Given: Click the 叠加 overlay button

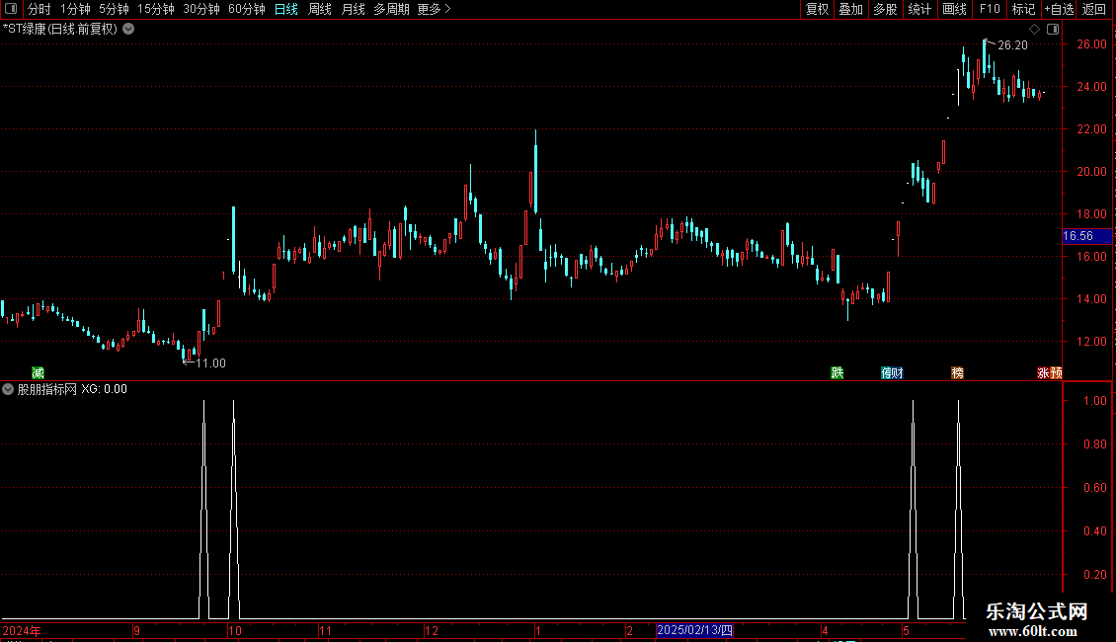Looking at the screenshot, I should (x=851, y=9).
